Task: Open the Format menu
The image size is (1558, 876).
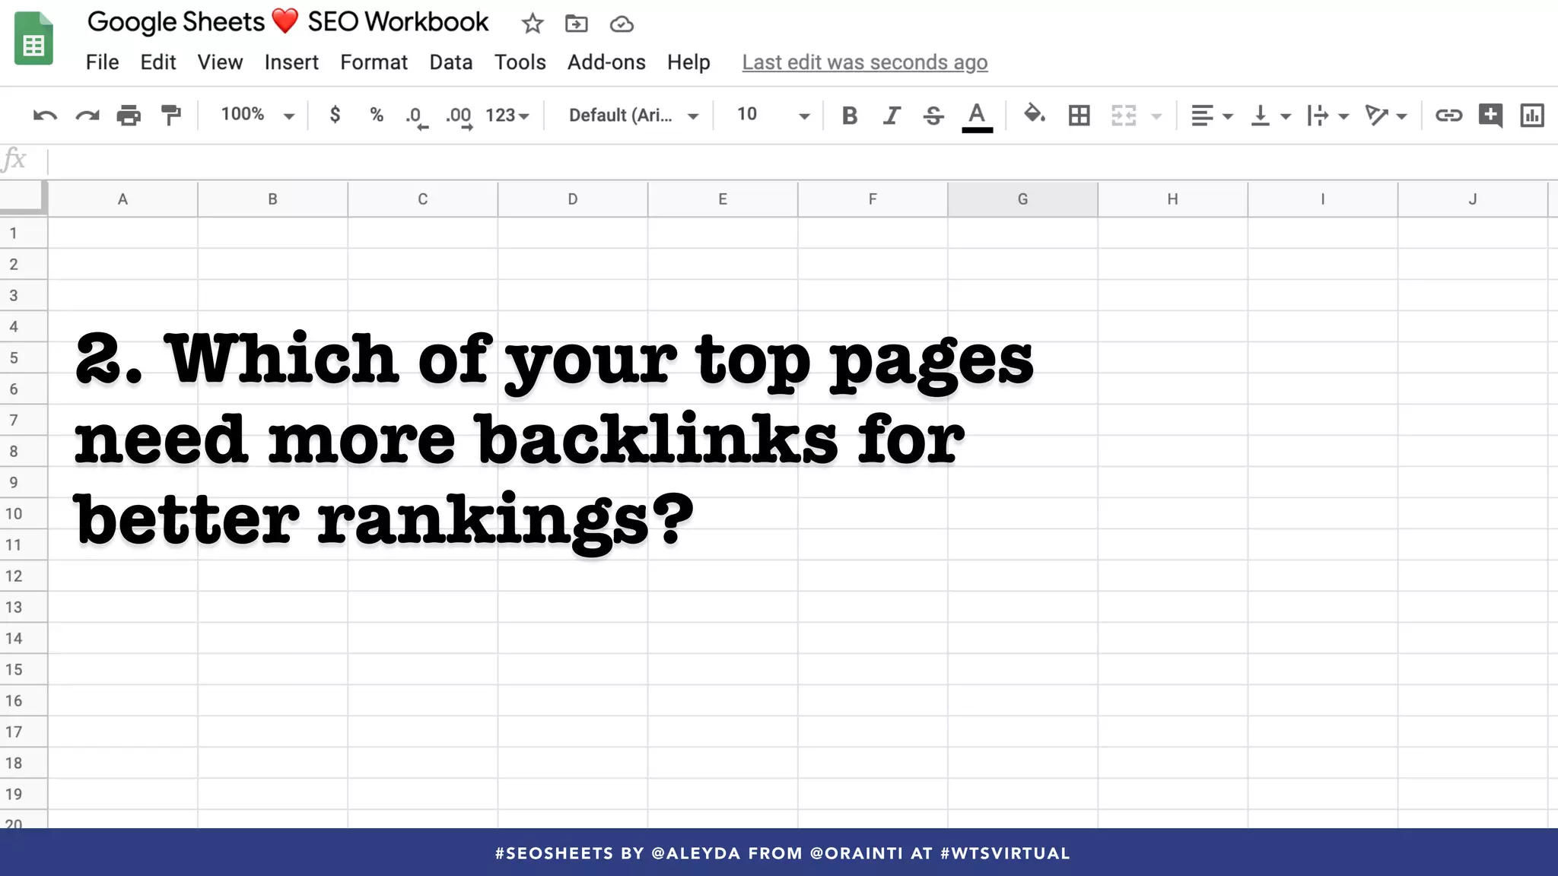Action: (374, 62)
